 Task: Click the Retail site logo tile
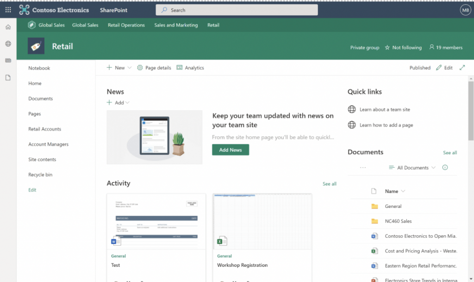(36, 46)
